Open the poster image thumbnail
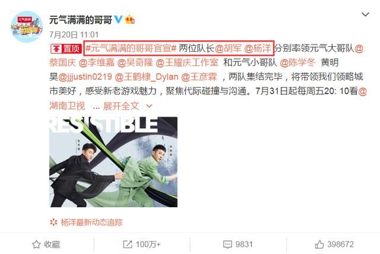This screenshot has width=380, height=254. point(113,162)
